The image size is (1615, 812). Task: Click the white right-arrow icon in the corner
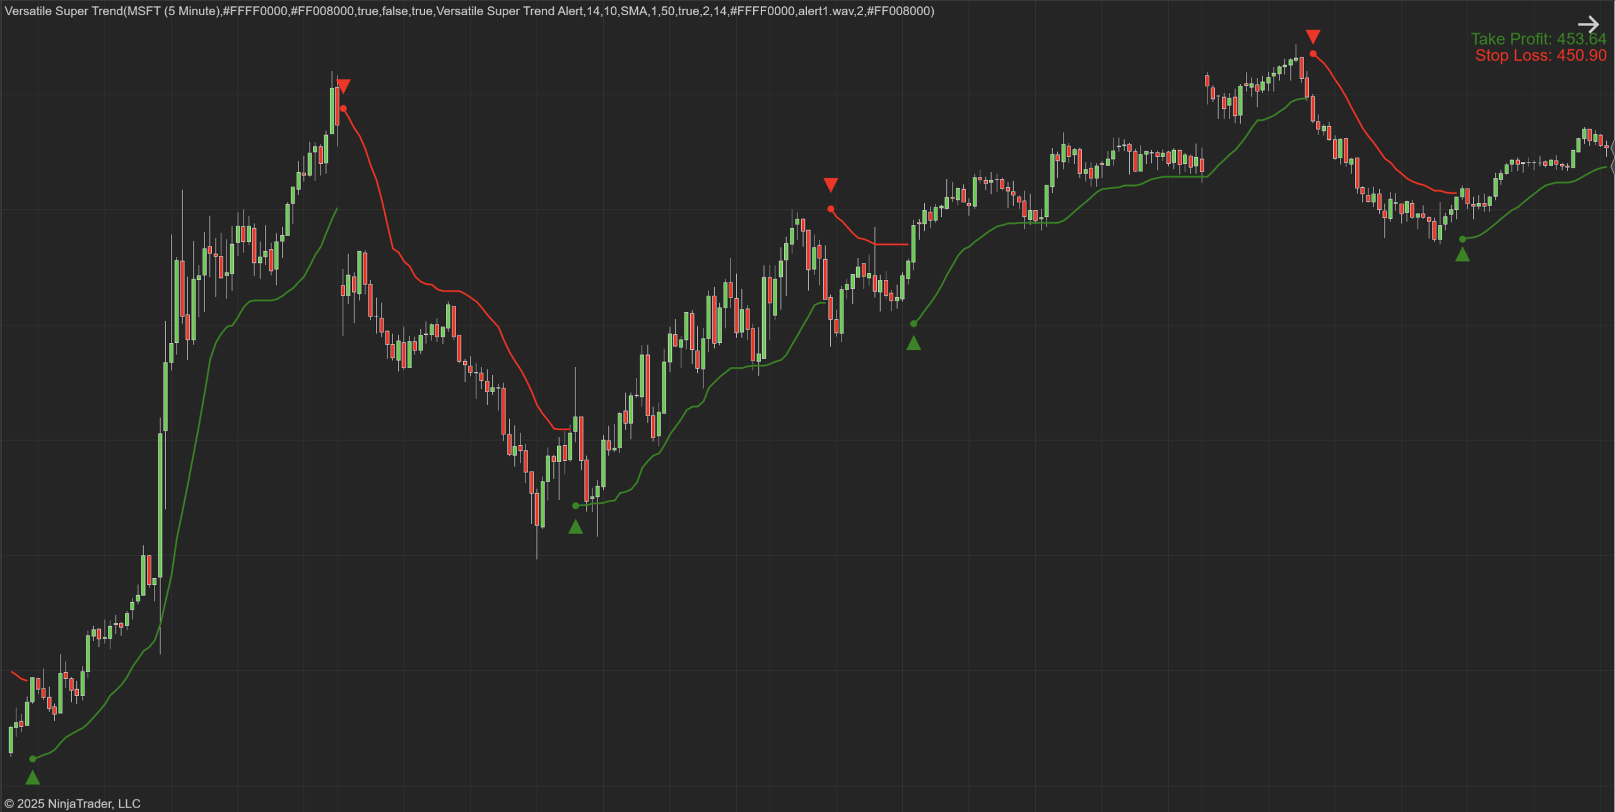point(1588,25)
